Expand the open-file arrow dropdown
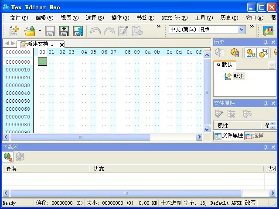 tap(40, 31)
